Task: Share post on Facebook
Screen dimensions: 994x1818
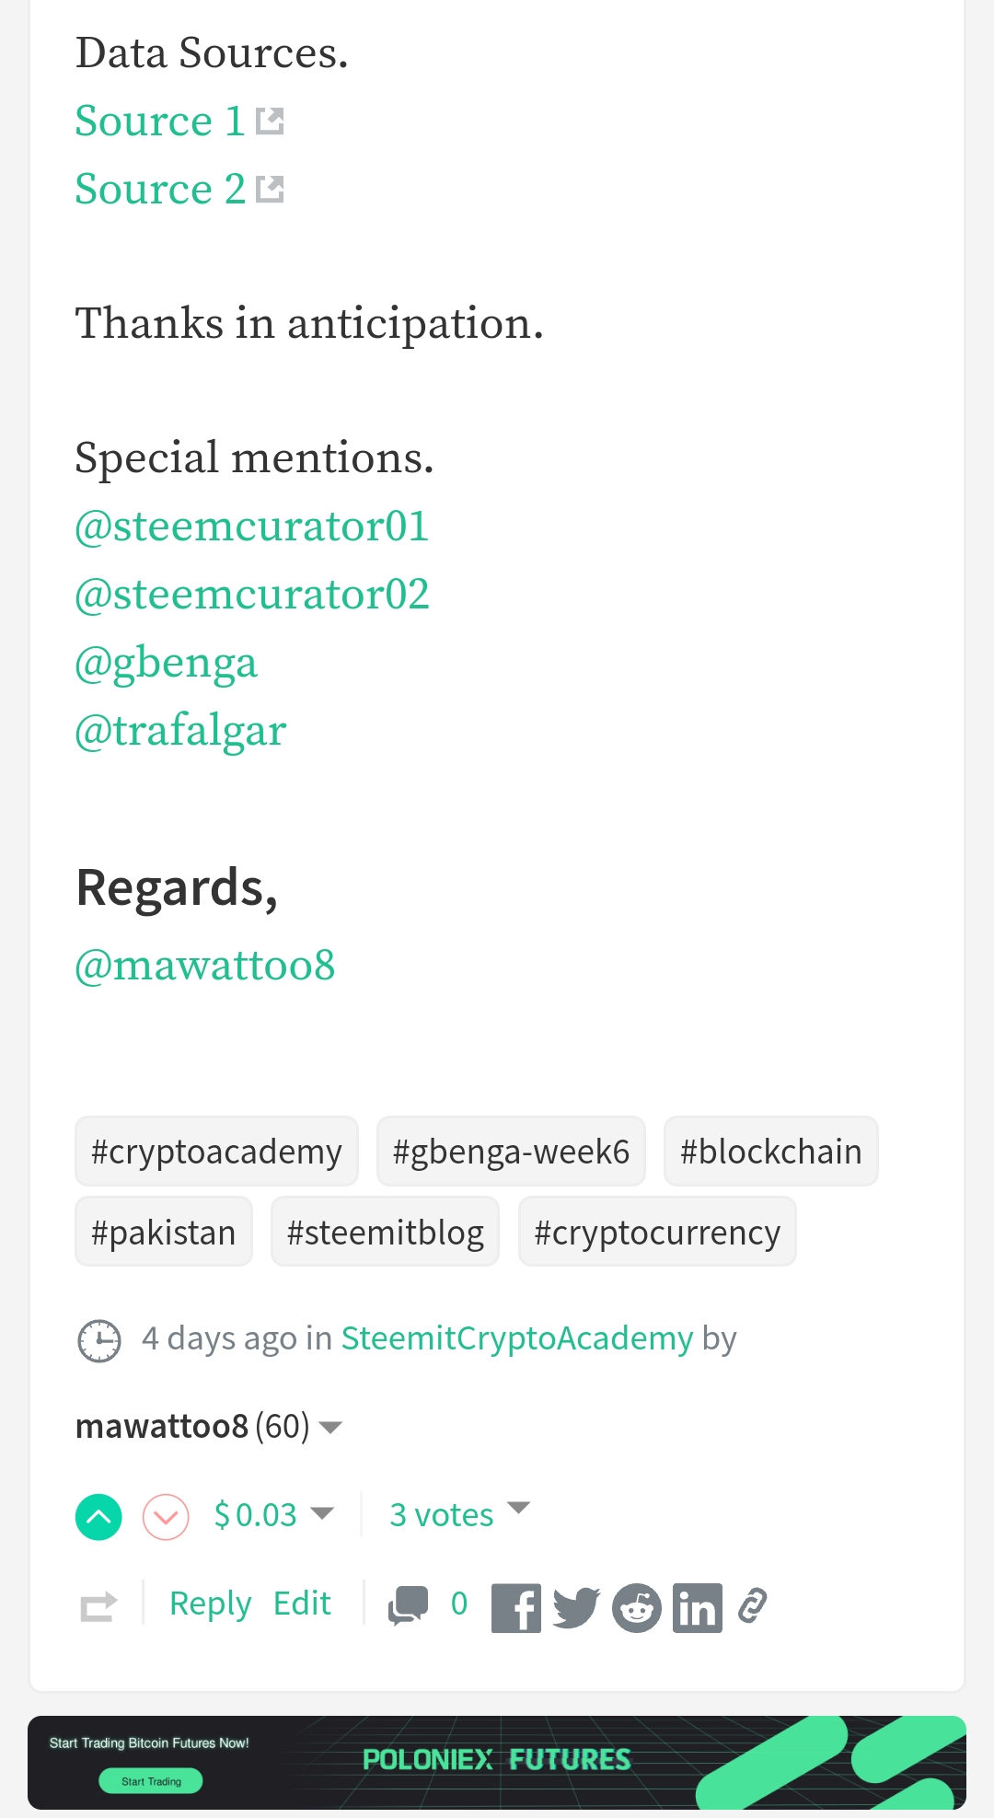Action: point(515,1608)
